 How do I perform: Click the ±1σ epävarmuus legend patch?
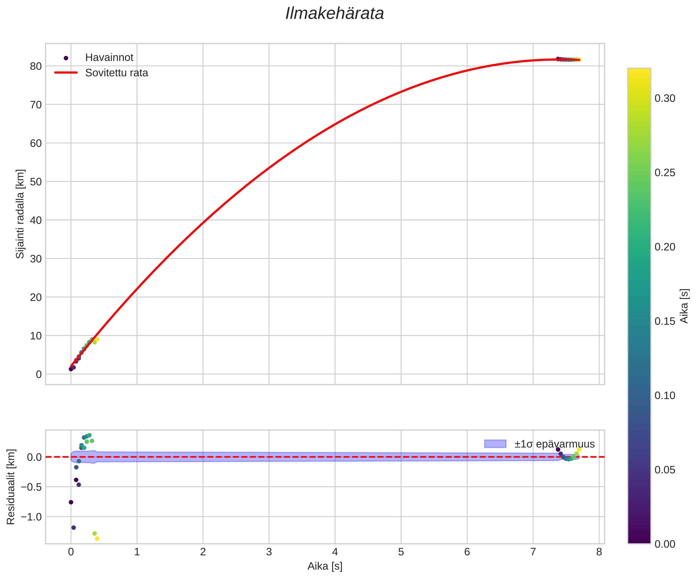click(495, 444)
